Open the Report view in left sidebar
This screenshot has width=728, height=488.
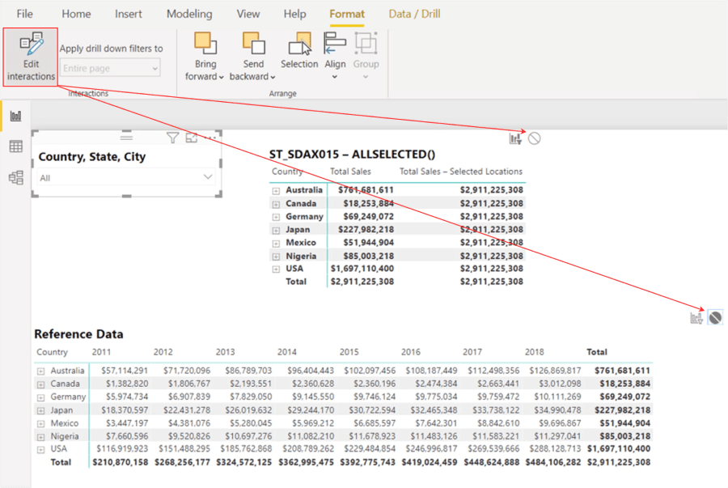pos(15,116)
